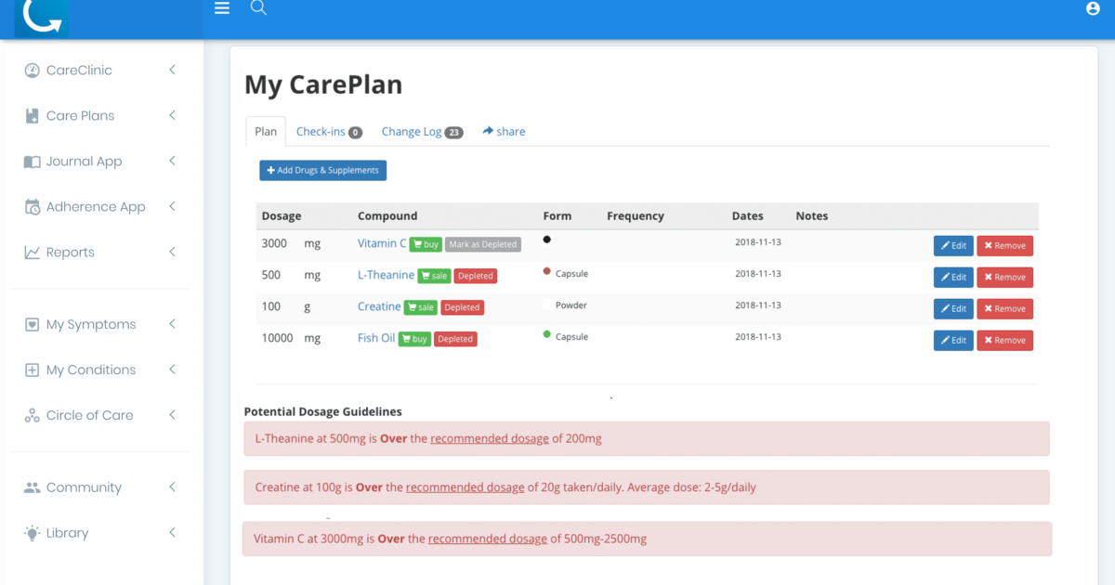Click the green color dot for Fish Oil
The image size is (1115, 585).
click(x=547, y=334)
